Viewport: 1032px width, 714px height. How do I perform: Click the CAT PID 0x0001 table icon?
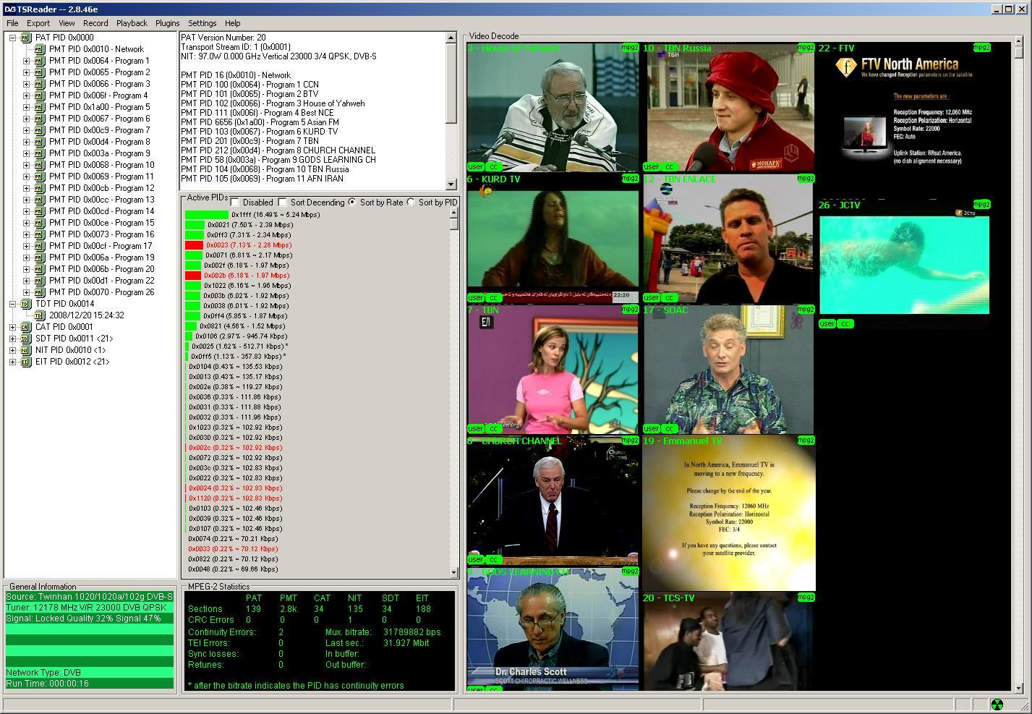click(26, 327)
